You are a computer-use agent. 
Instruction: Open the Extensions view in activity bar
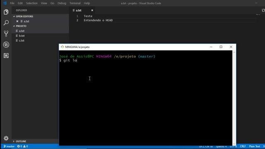coord(6,55)
